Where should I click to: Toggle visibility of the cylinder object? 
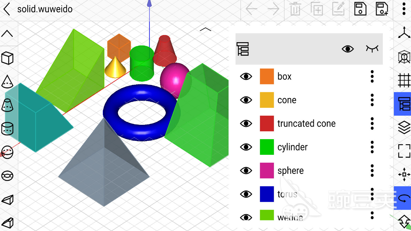coord(246,147)
